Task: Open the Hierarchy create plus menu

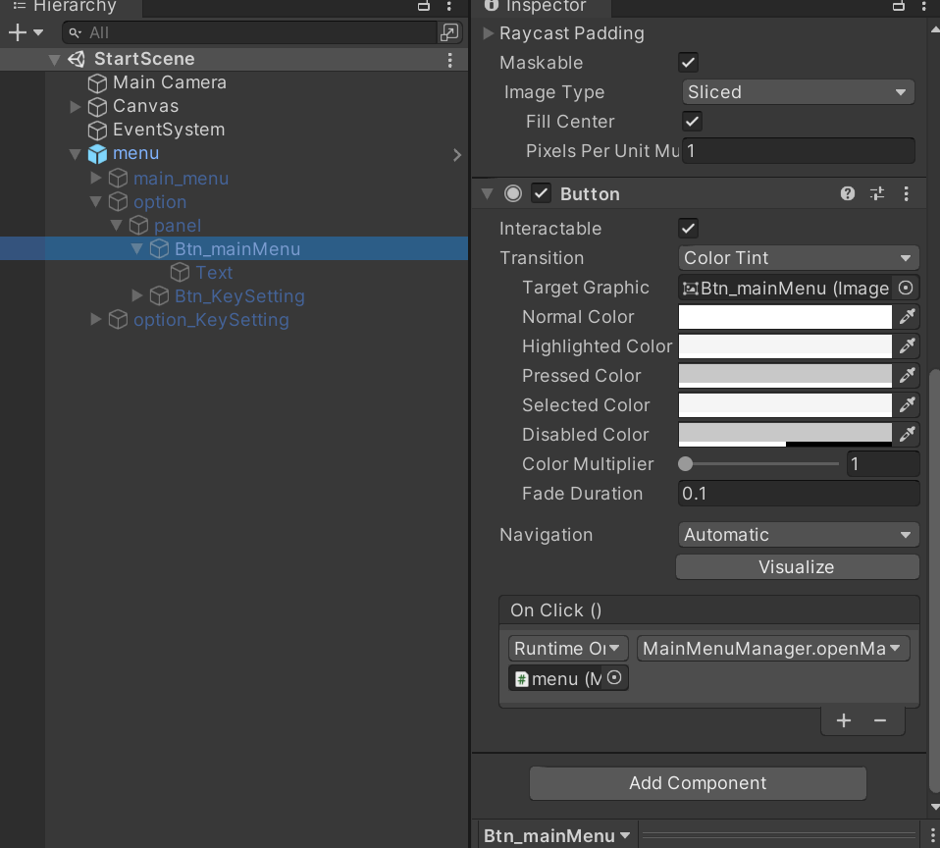Action: [26, 32]
